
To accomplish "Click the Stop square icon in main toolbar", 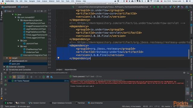I will 166,7.
